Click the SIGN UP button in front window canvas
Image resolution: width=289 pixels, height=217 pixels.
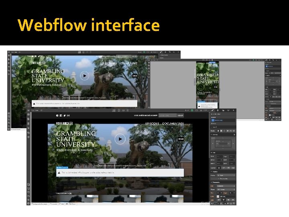tap(180, 115)
